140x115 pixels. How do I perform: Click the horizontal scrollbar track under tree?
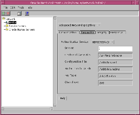[27, 109]
